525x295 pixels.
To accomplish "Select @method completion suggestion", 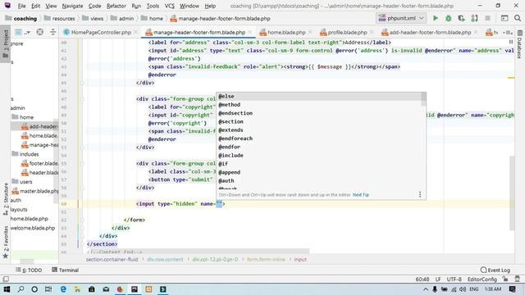I will point(318,105).
